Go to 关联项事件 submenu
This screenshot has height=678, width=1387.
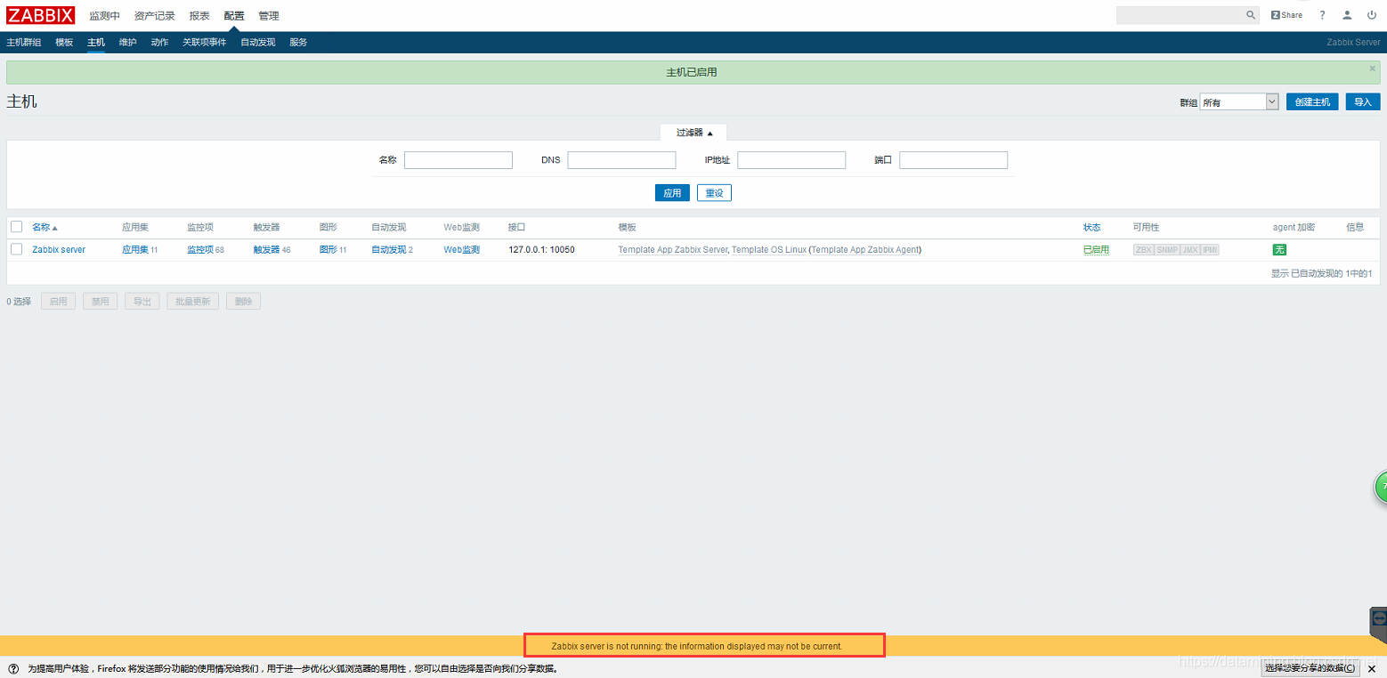tap(205, 42)
